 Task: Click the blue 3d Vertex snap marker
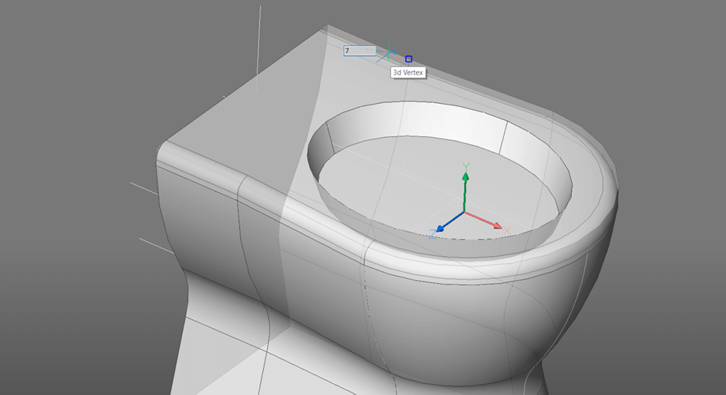(408, 59)
